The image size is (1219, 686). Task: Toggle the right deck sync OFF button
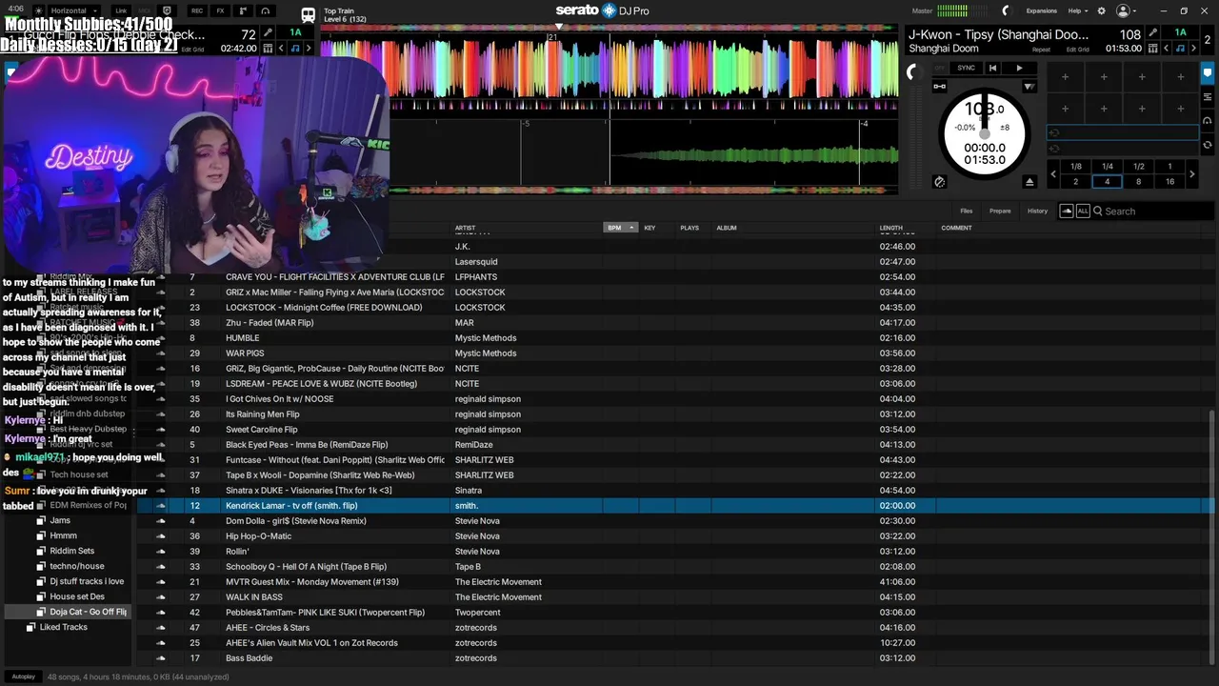(x=940, y=68)
